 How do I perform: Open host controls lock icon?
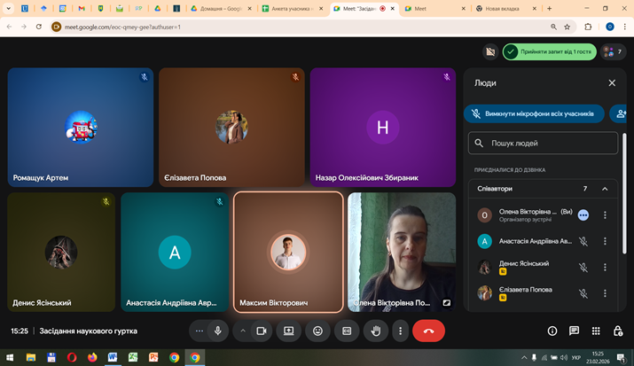pyautogui.click(x=618, y=331)
